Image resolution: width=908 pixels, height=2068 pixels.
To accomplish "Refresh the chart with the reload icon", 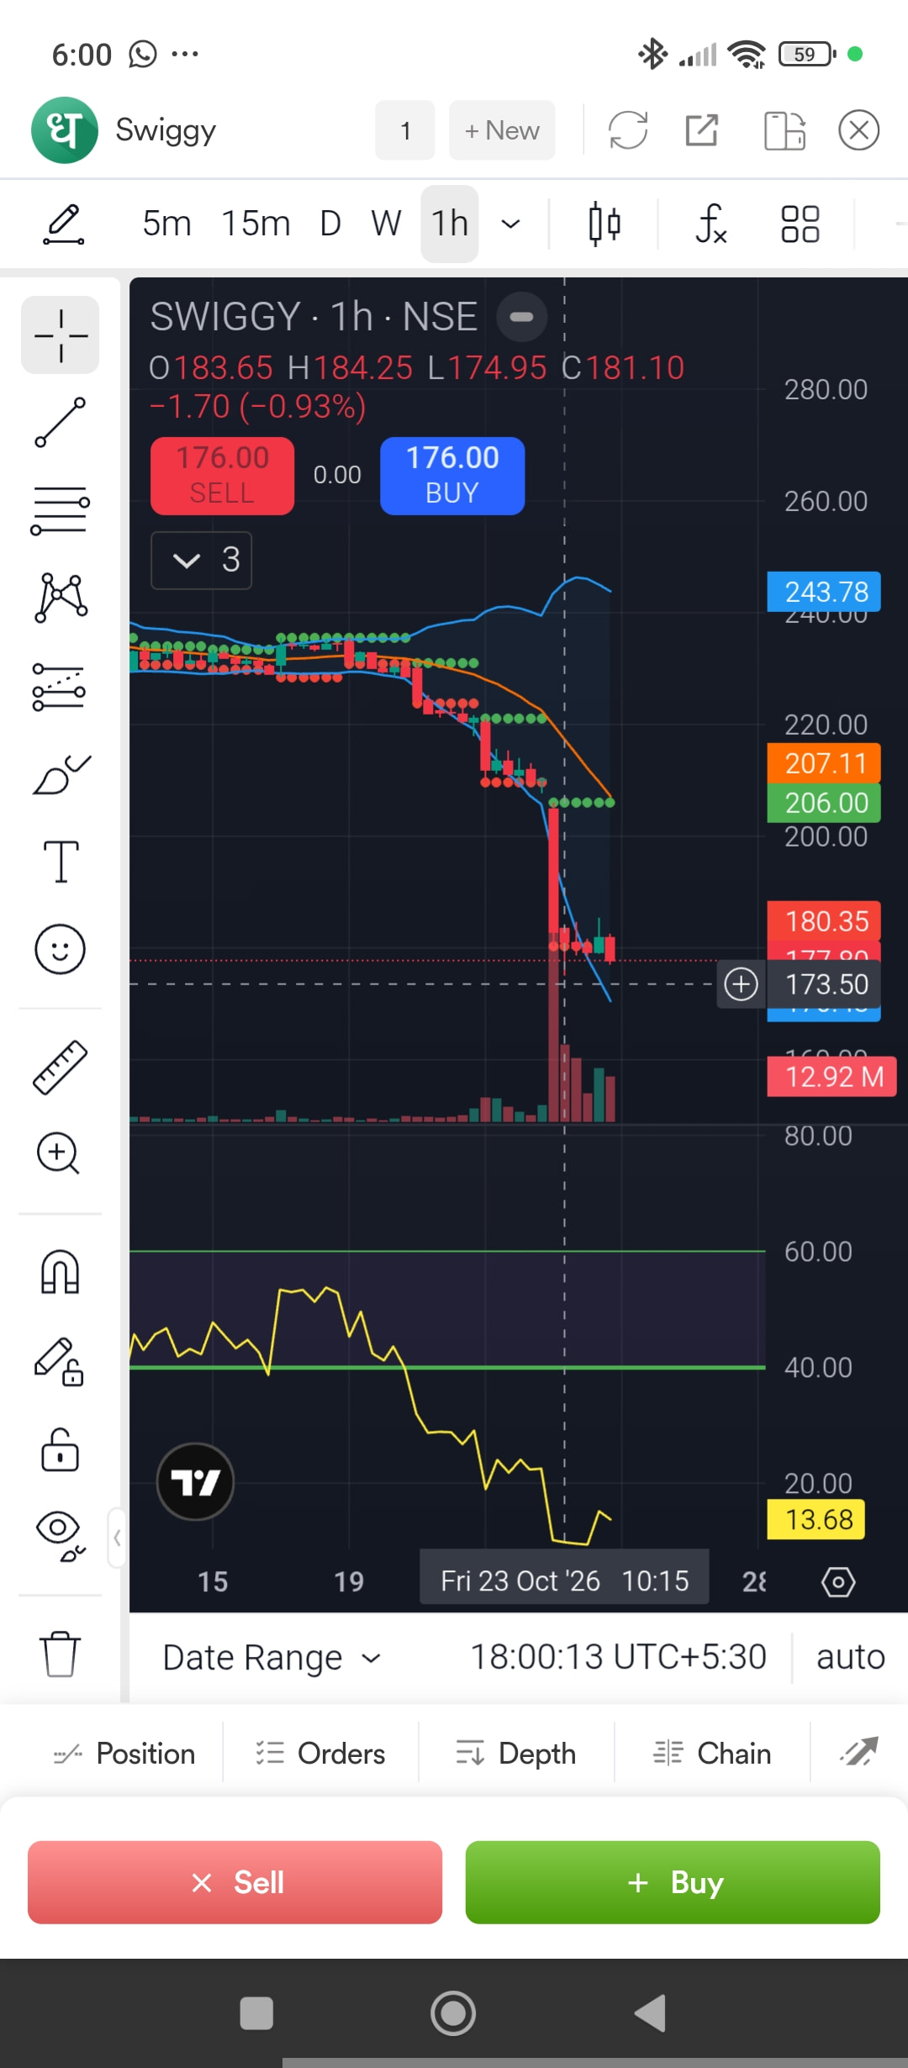I will click(628, 130).
